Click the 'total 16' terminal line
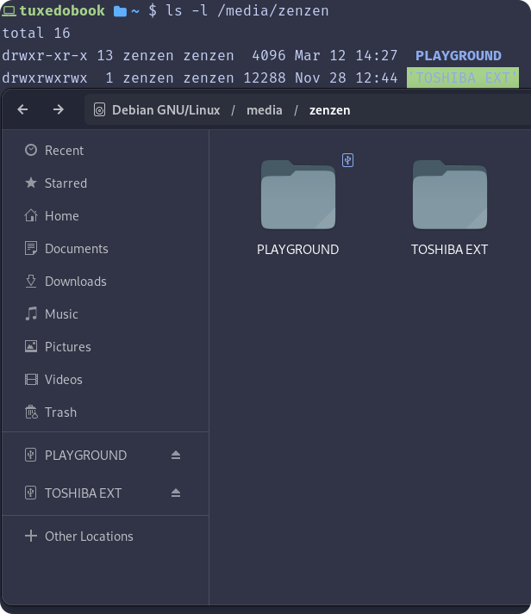The image size is (531, 614). 36,33
